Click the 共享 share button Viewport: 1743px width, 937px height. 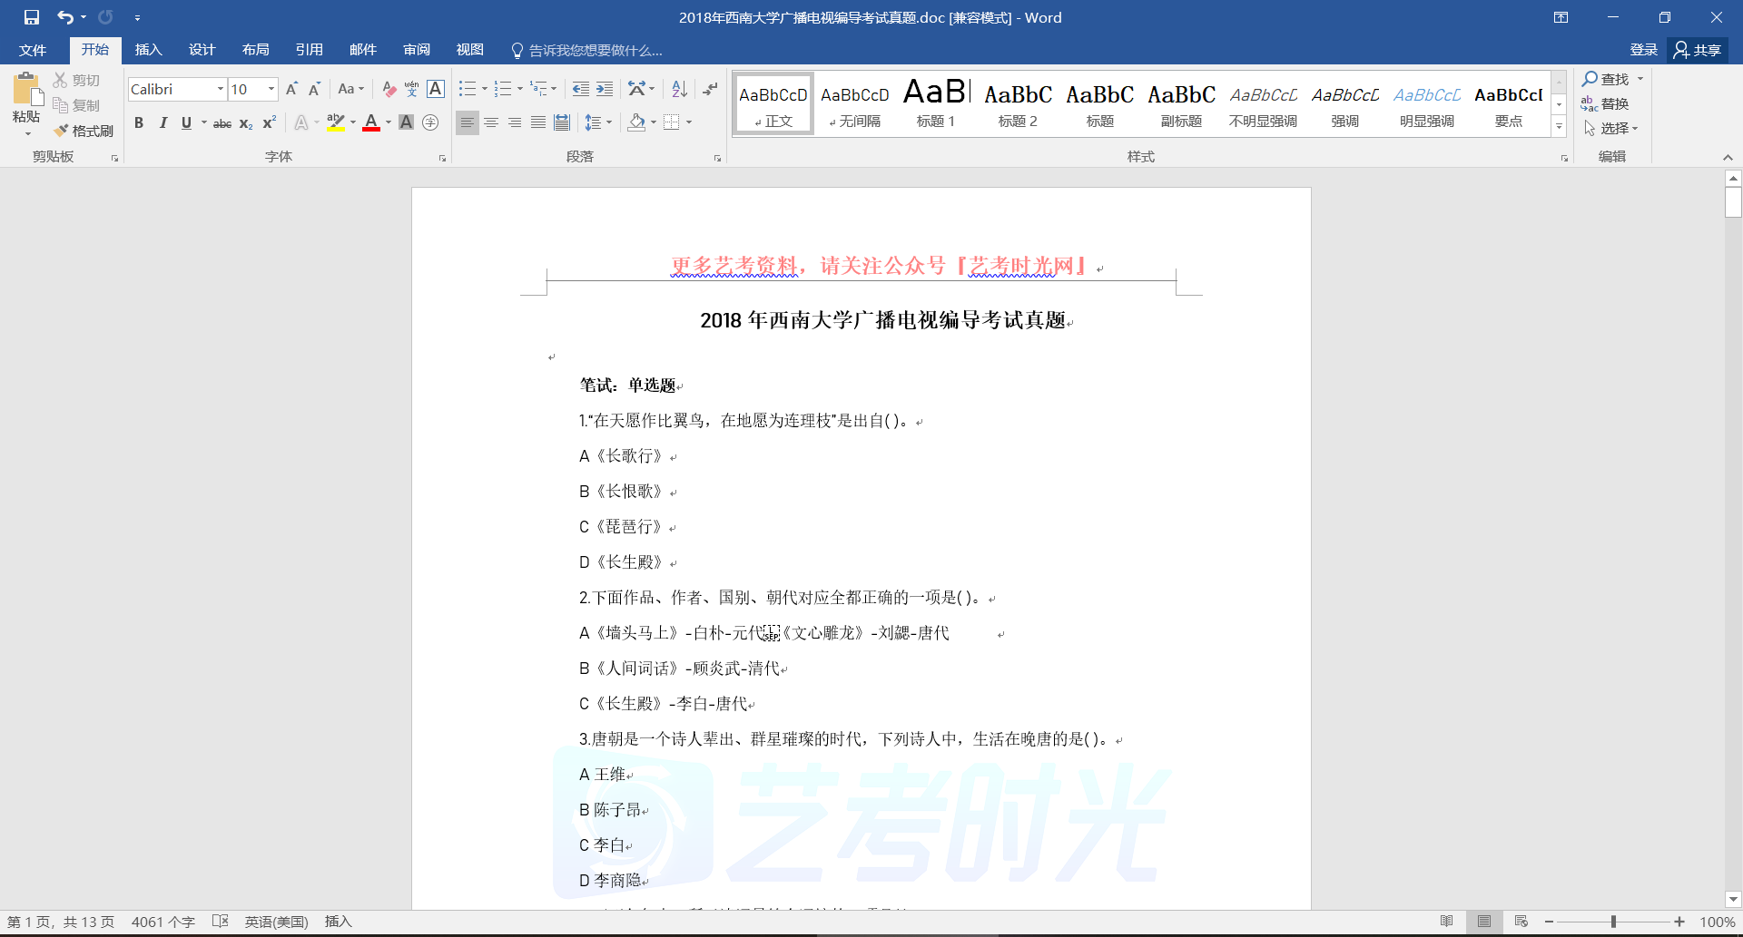[x=1698, y=50]
